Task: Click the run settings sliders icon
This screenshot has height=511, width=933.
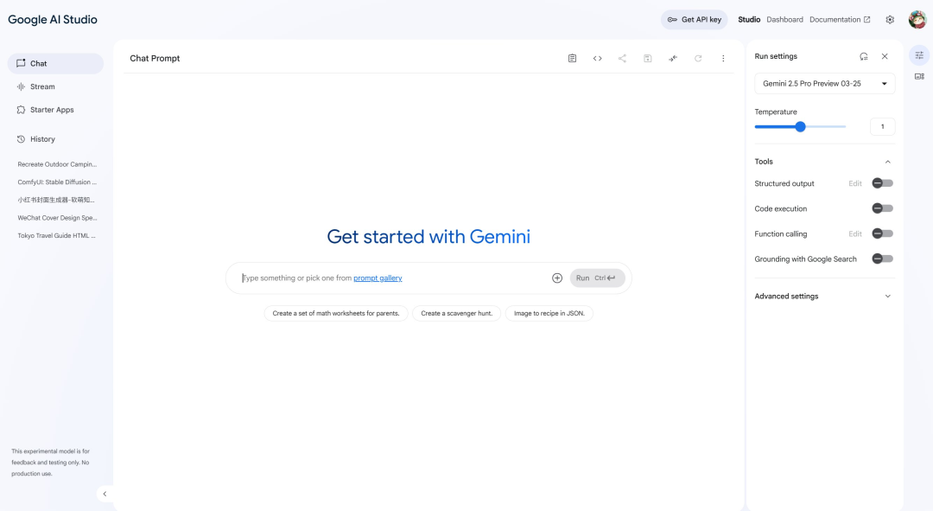Action: pyautogui.click(x=919, y=55)
